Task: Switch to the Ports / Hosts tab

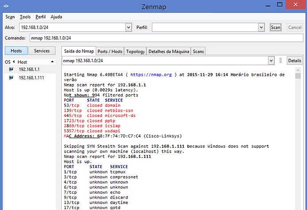Action: (110, 51)
